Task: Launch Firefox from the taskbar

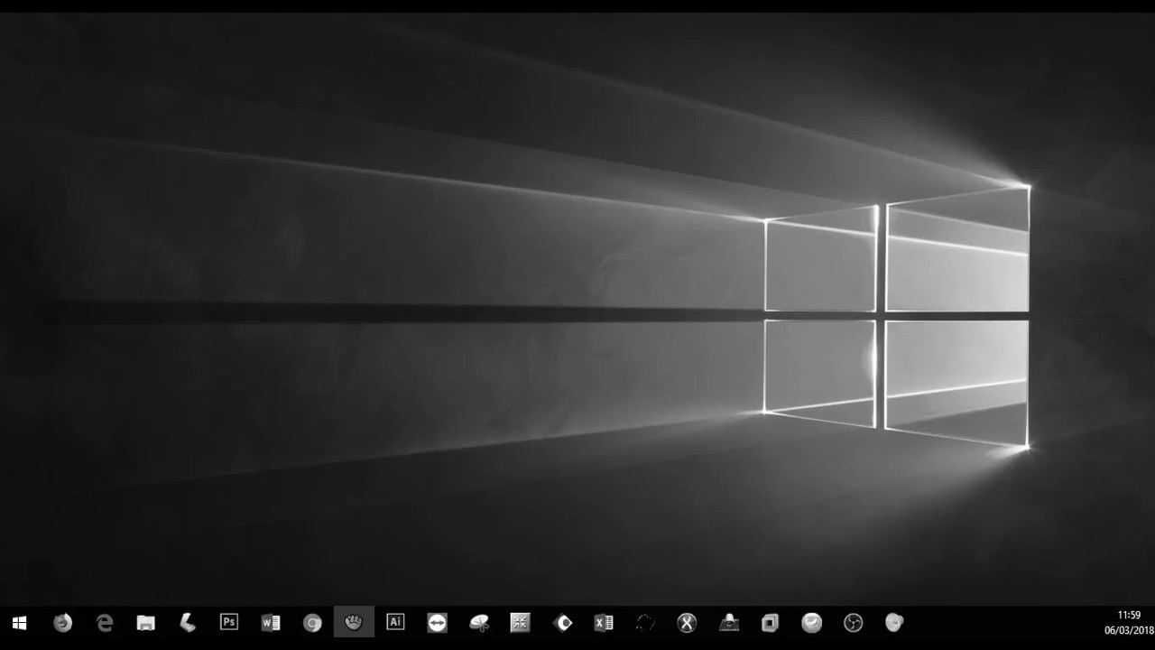Action: pyautogui.click(x=62, y=623)
